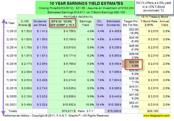Select the total earnings '$74,011 E'
The height and width of the screenshot is (121, 174).
(x=69, y=111)
